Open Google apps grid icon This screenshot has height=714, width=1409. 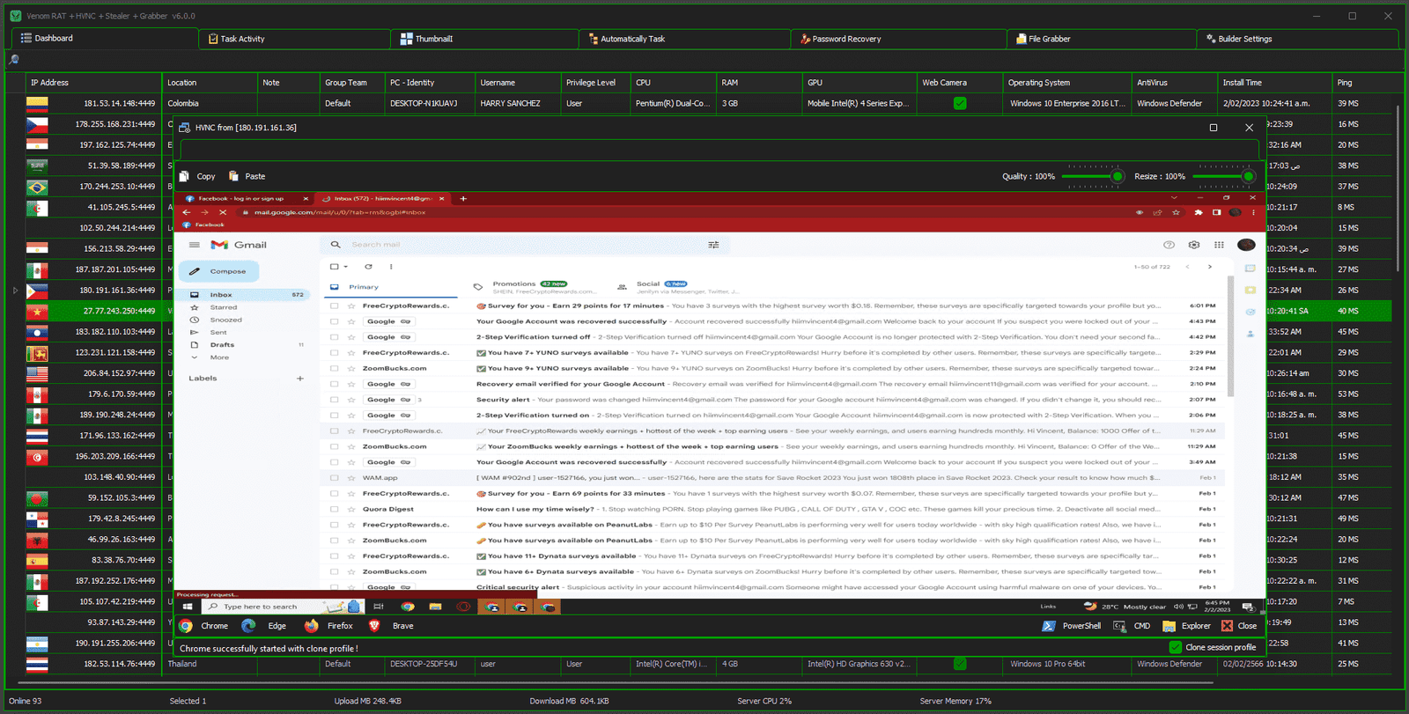click(x=1219, y=245)
